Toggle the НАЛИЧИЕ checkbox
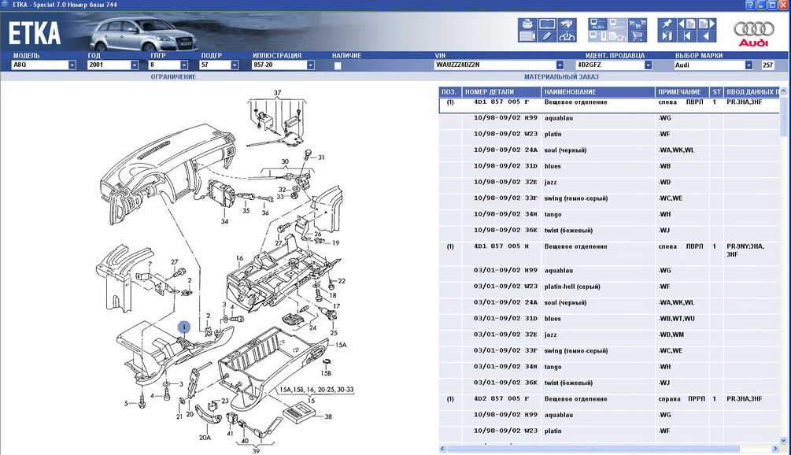 tap(338, 65)
